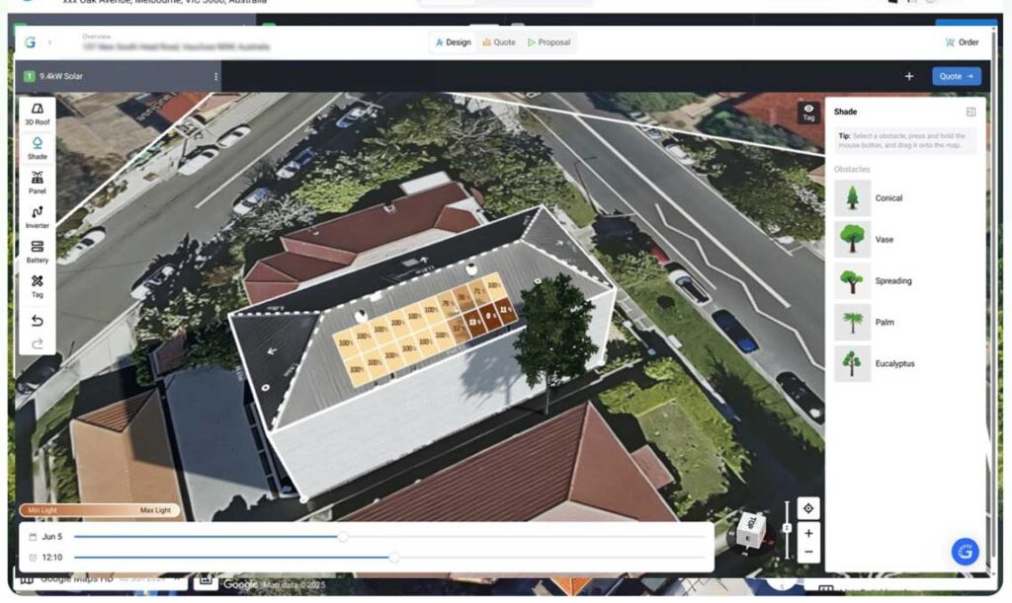Recenter the map with the locate icon
Screen dimensions: 1012x603
click(x=808, y=508)
